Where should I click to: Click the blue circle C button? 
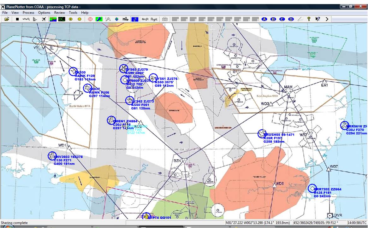tap(282, 19)
